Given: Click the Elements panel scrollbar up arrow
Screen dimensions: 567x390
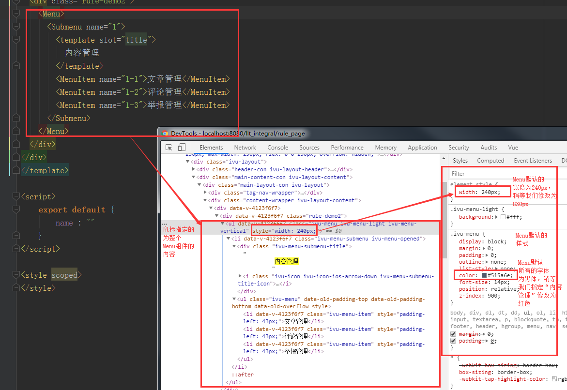Looking at the screenshot, I should pos(444,159).
